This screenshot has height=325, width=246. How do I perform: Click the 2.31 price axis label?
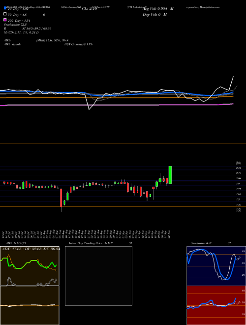click(239, 168)
